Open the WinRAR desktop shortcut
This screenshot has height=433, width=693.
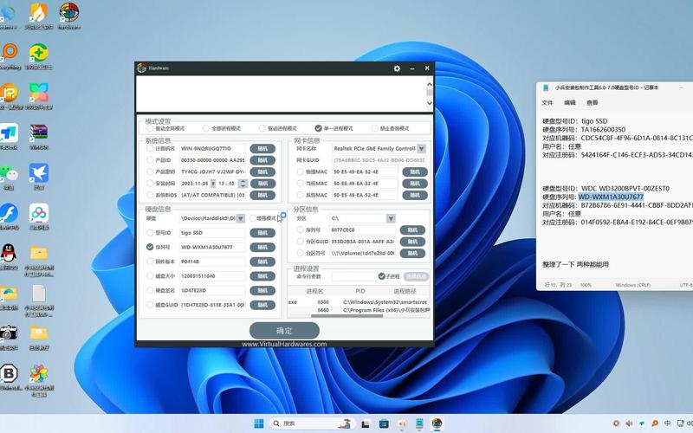click(x=39, y=137)
